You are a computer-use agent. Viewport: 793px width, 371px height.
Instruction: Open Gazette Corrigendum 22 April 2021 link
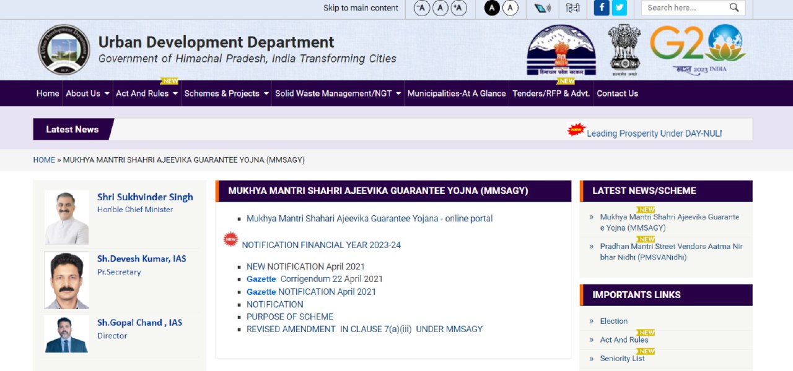point(315,279)
